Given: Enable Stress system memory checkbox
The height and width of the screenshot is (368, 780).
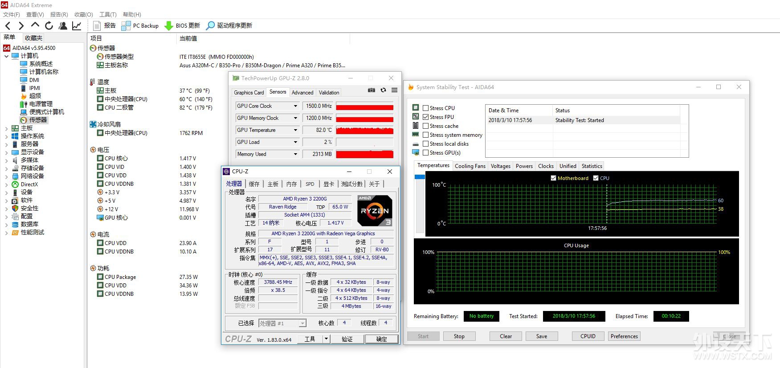Looking at the screenshot, I should coord(425,135).
